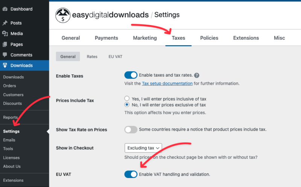Open the Extensions settings tab
Image resolution: width=301 pixels, height=187 pixels.
click(x=246, y=38)
